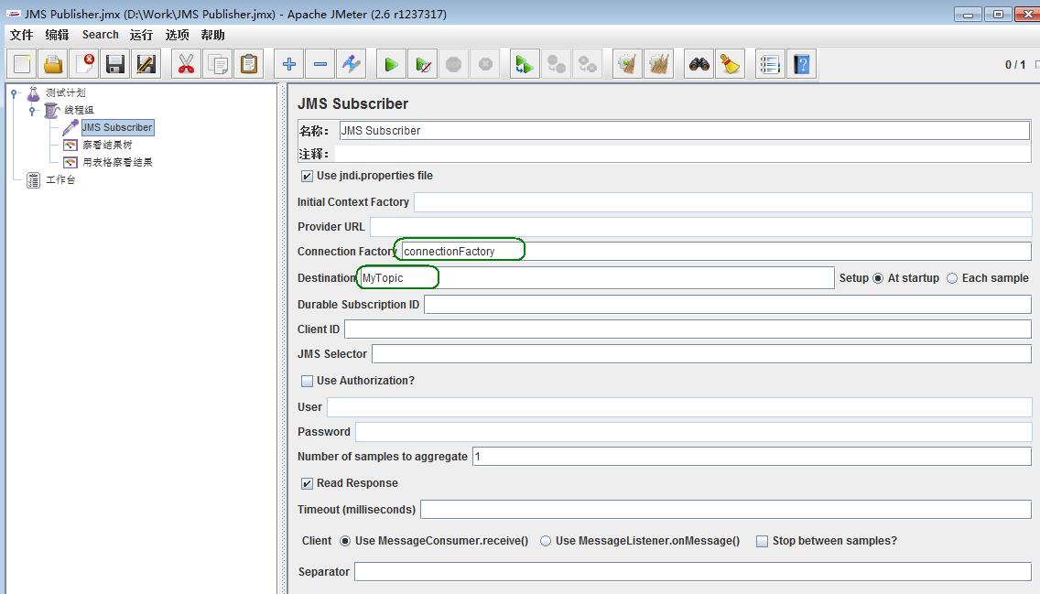Click the blue plus Expand All icon
The height and width of the screenshot is (594, 1040).
[288, 64]
